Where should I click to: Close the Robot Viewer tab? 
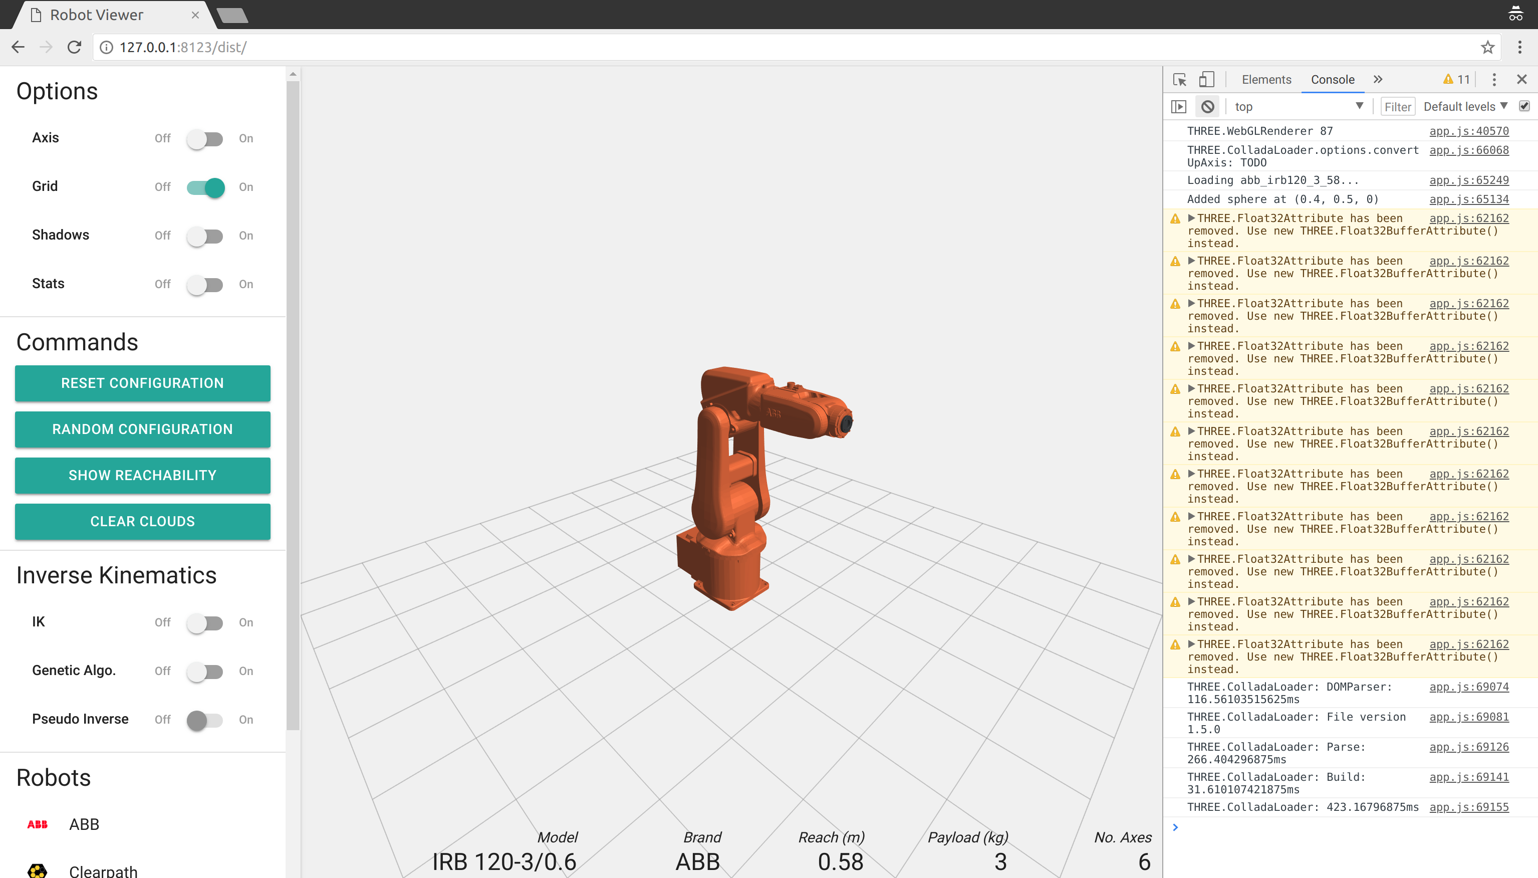pyautogui.click(x=195, y=15)
